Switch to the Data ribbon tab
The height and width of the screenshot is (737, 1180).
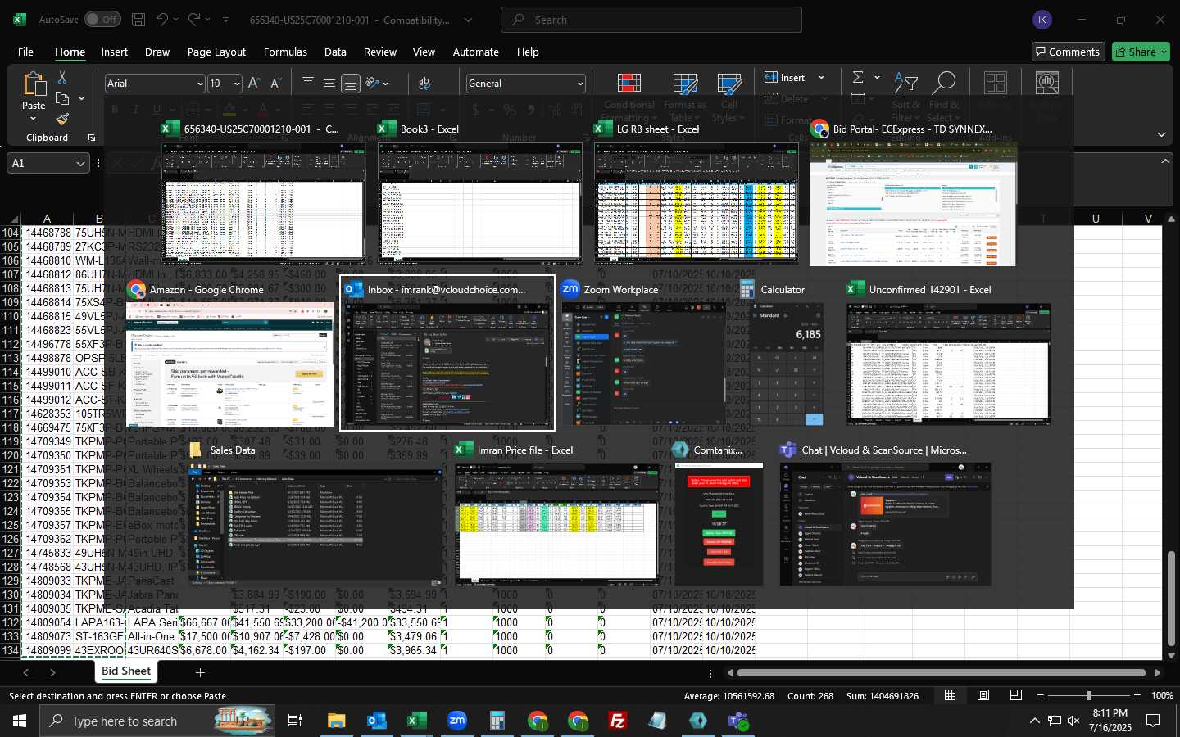click(x=335, y=52)
